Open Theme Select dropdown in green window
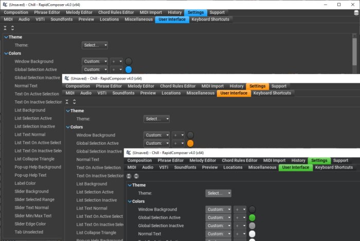Image resolution: width=360 pixels, height=241 pixels. pyautogui.click(x=218, y=193)
